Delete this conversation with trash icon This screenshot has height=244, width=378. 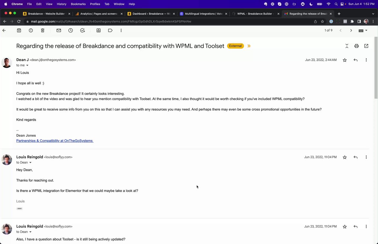[43, 30]
